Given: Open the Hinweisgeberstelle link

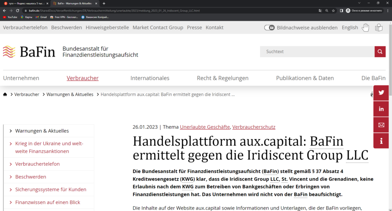Looking at the screenshot, I should click(x=107, y=28).
